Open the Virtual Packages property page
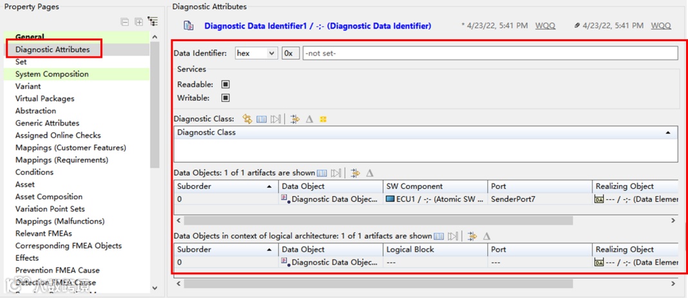This screenshot has width=688, height=298. (x=45, y=98)
